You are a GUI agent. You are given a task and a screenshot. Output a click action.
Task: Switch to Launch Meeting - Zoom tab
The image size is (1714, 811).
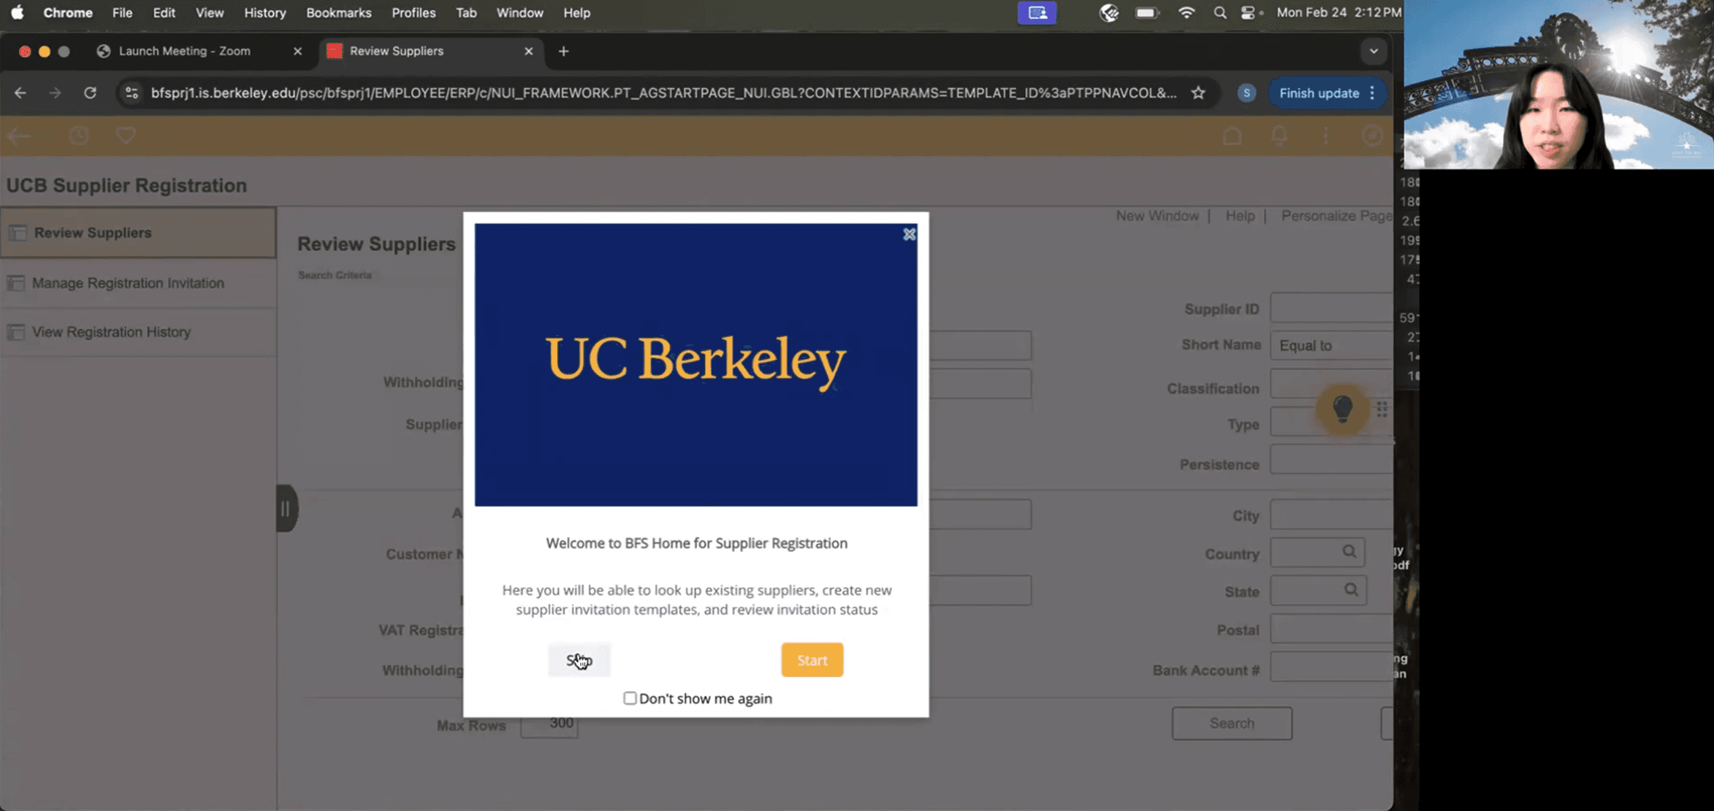(185, 51)
